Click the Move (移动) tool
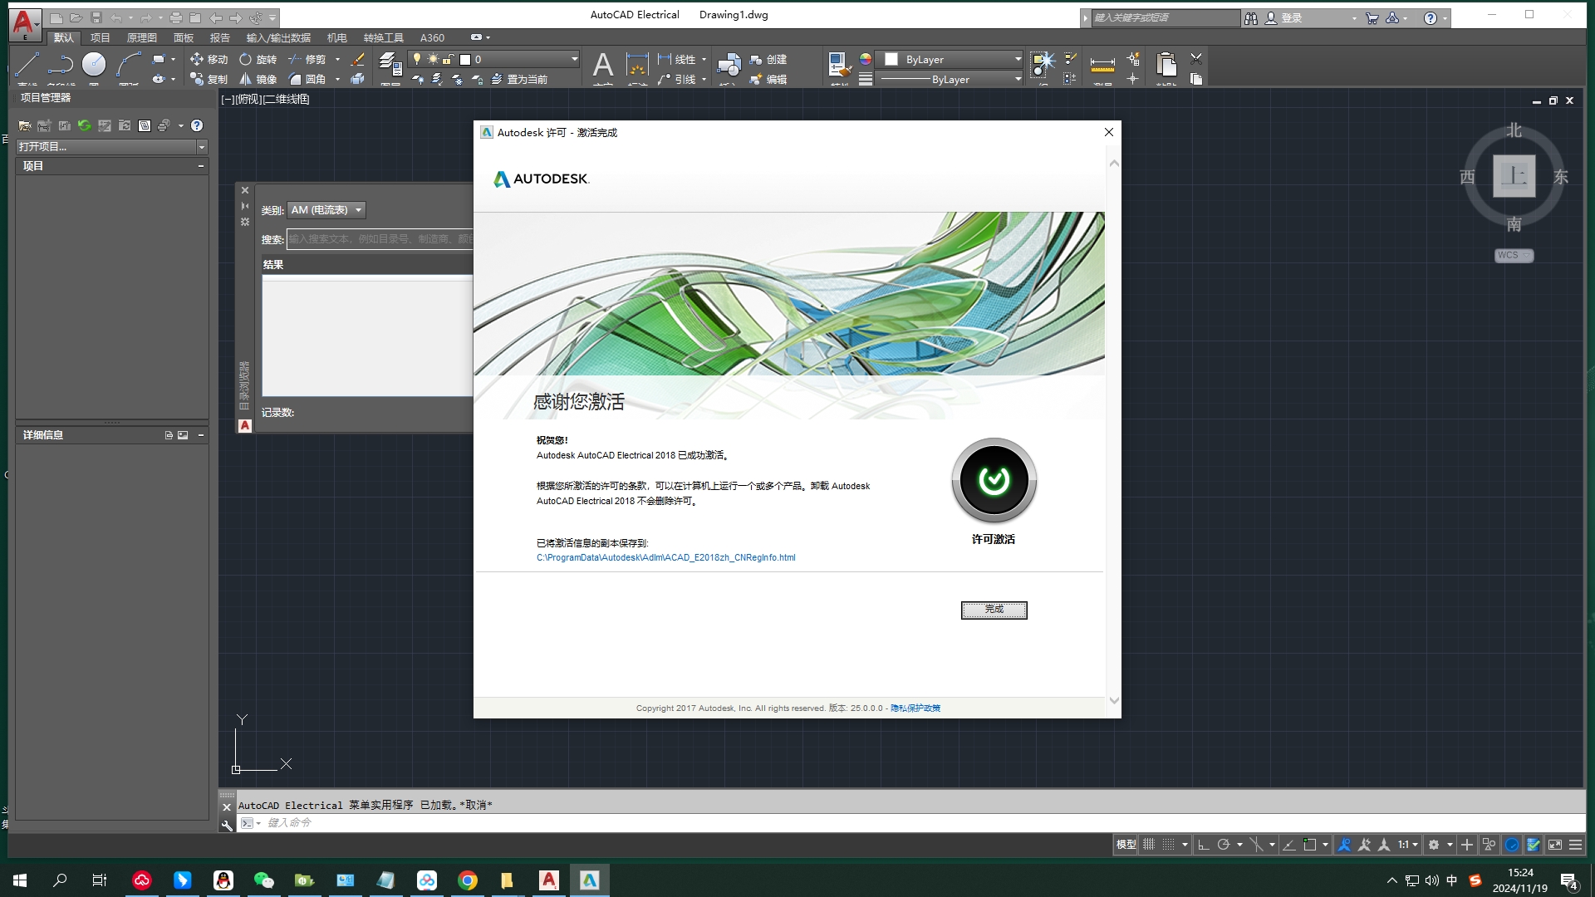This screenshot has height=897, width=1595. tap(209, 59)
